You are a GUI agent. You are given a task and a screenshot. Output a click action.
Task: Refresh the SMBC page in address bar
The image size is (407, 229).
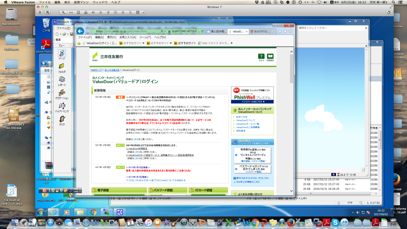pyautogui.click(x=202, y=31)
